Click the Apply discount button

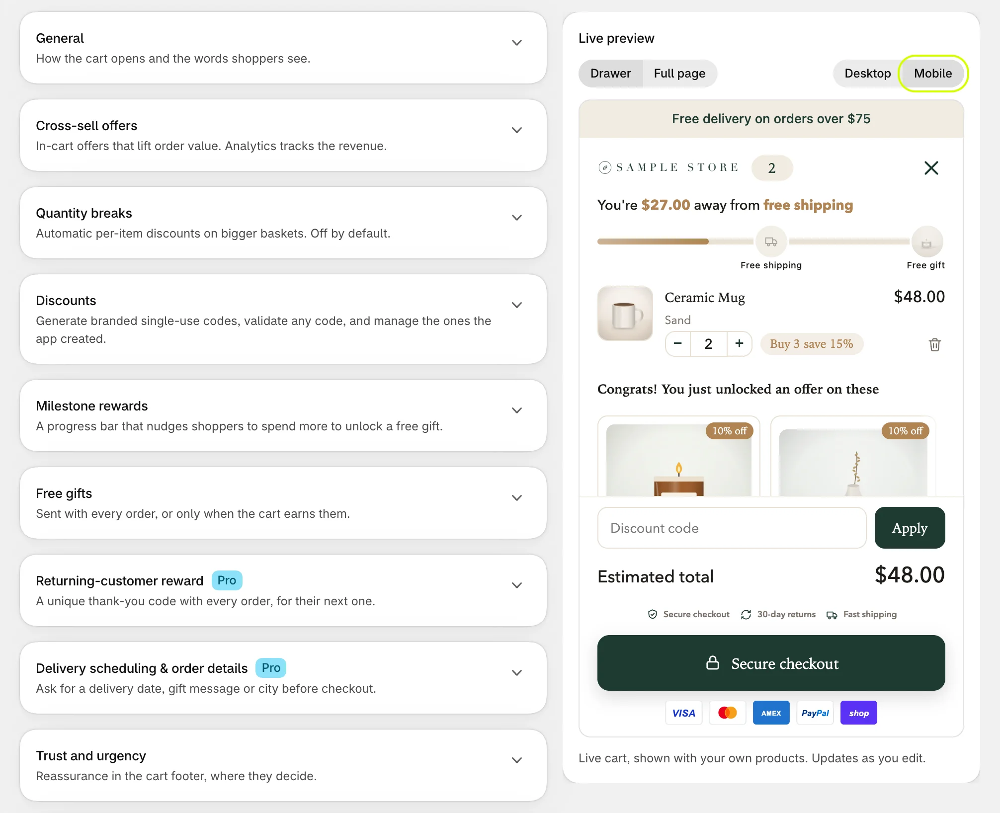click(x=910, y=528)
